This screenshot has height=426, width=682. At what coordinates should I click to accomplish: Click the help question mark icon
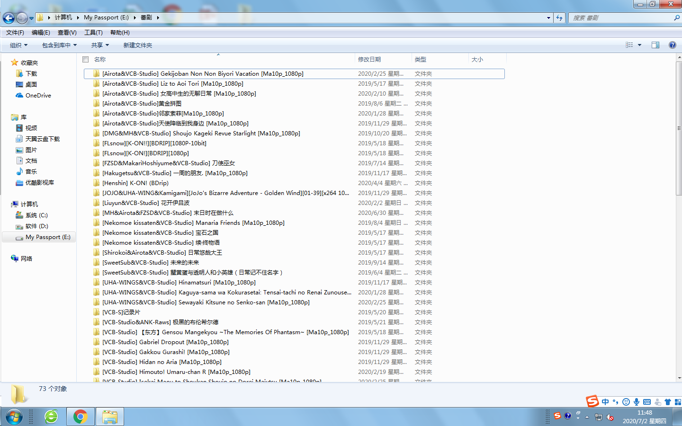[672, 45]
